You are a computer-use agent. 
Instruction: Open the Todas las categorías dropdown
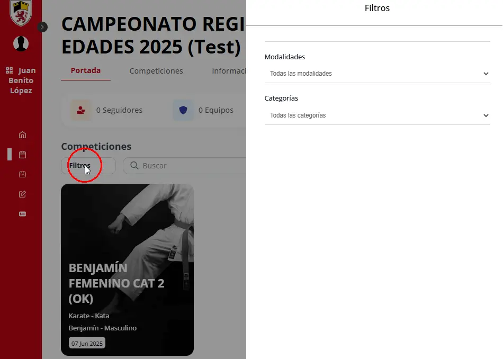(377, 115)
